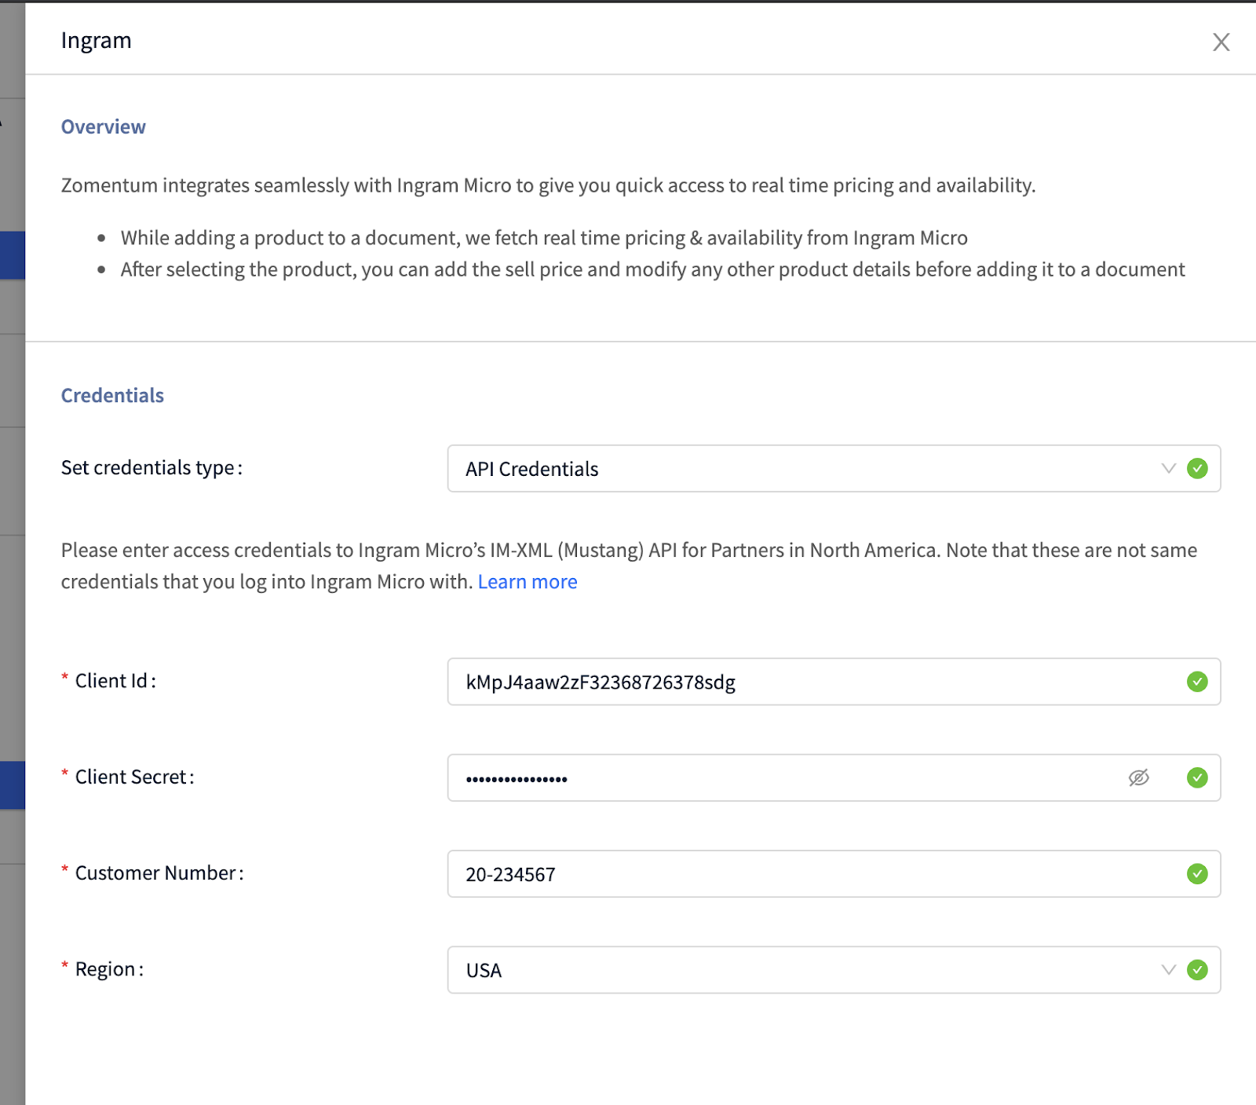Click the green checkmark beside Region
The height and width of the screenshot is (1105, 1256).
[x=1196, y=970]
